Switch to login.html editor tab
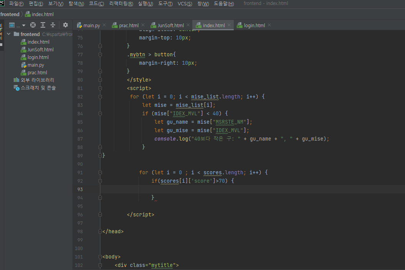405x270 pixels. point(254,25)
